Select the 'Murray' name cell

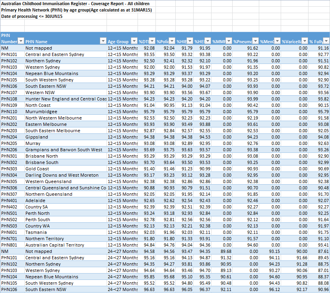click(66, 143)
